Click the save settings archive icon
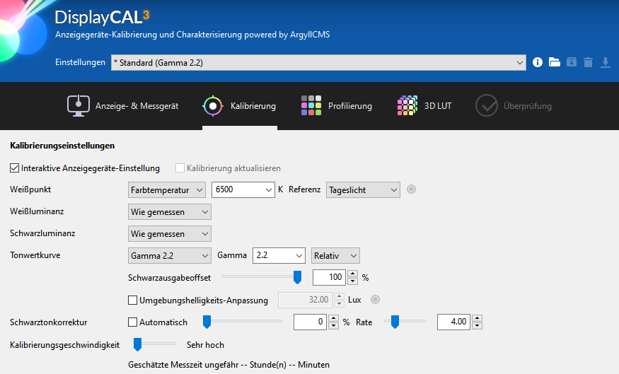The width and height of the screenshot is (619, 374). 571,62
